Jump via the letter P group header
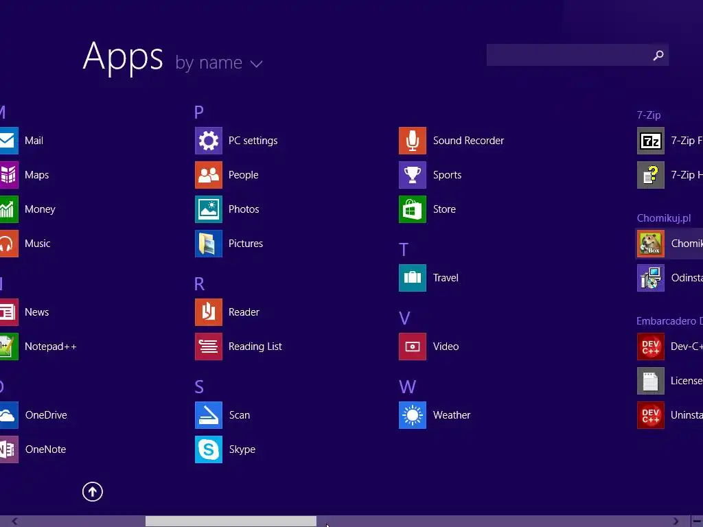703x527 pixels. pos(199,112)
